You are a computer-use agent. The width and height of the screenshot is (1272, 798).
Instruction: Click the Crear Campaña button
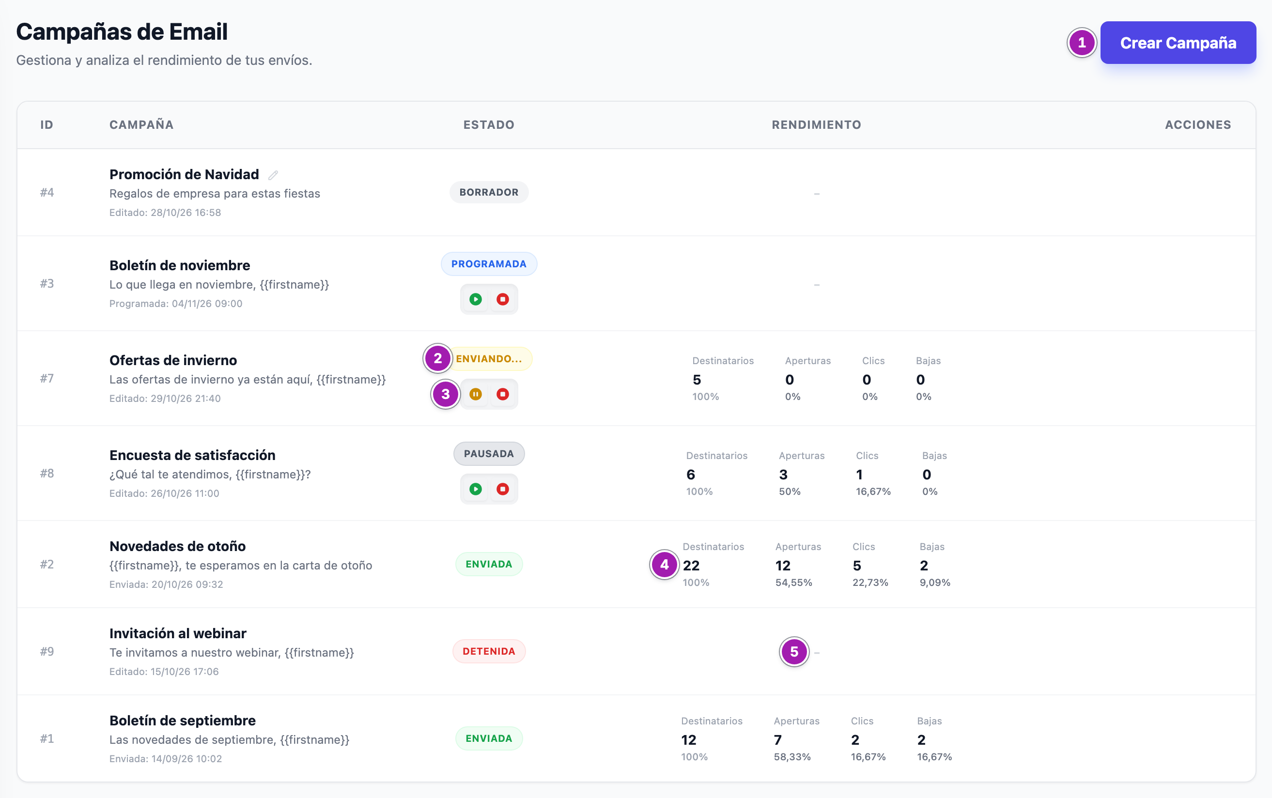[1178, 43]
